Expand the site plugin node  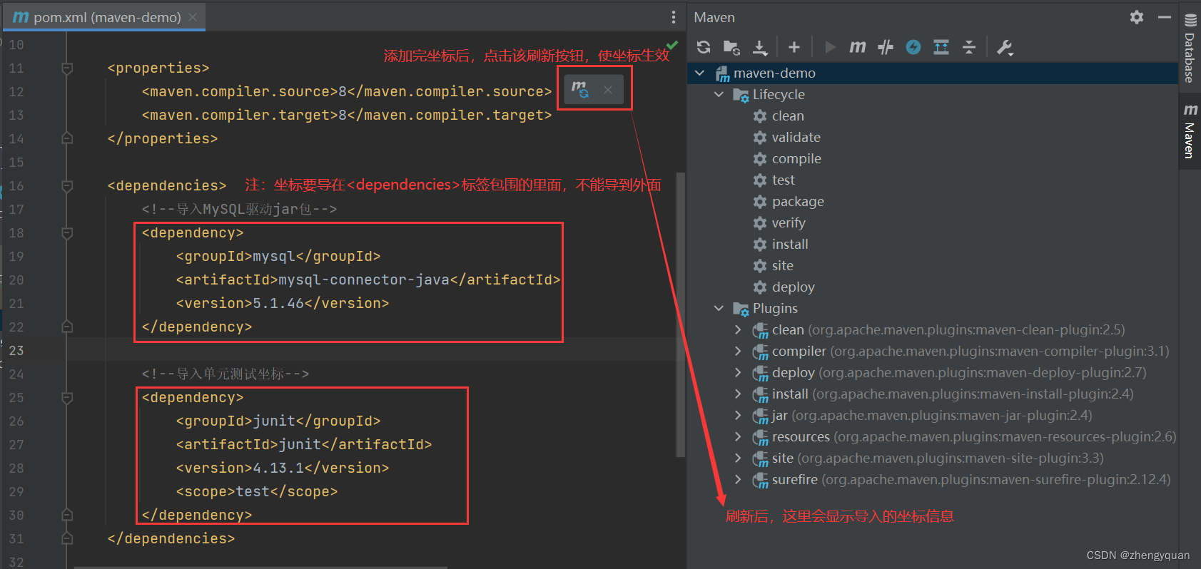[x=738, y=458]
